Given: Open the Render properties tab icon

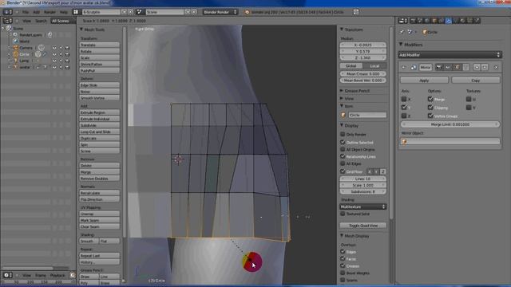Looking at the screenshot, I should (x=413, y=21).
